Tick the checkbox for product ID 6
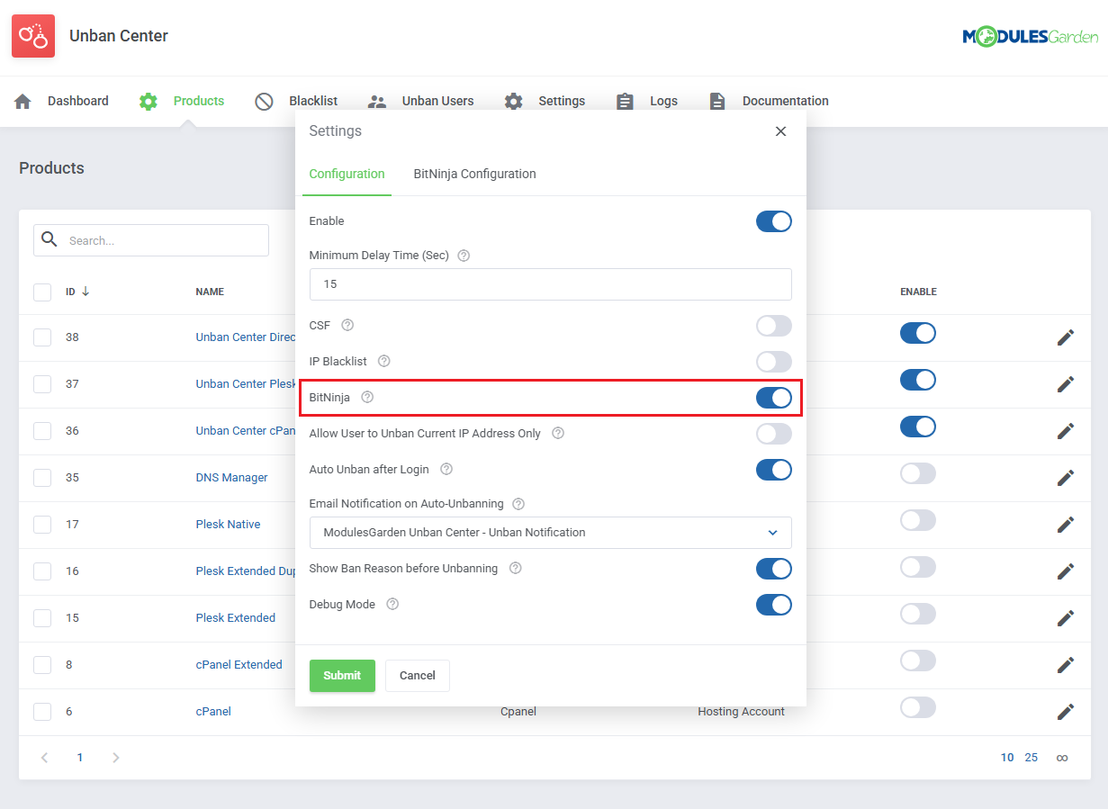 [x=42, y=711]
